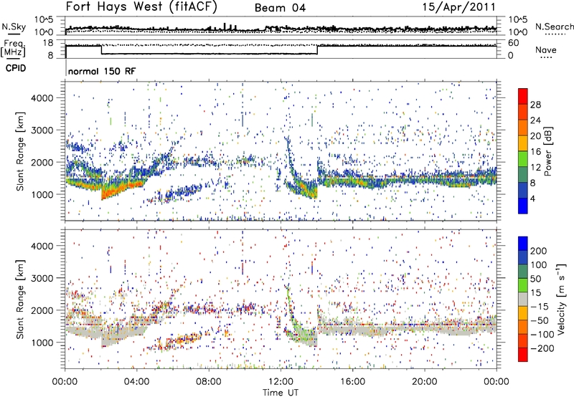574x397 pixels.
Task: Click the 'Nave' legend label
Action: [545, 49]
